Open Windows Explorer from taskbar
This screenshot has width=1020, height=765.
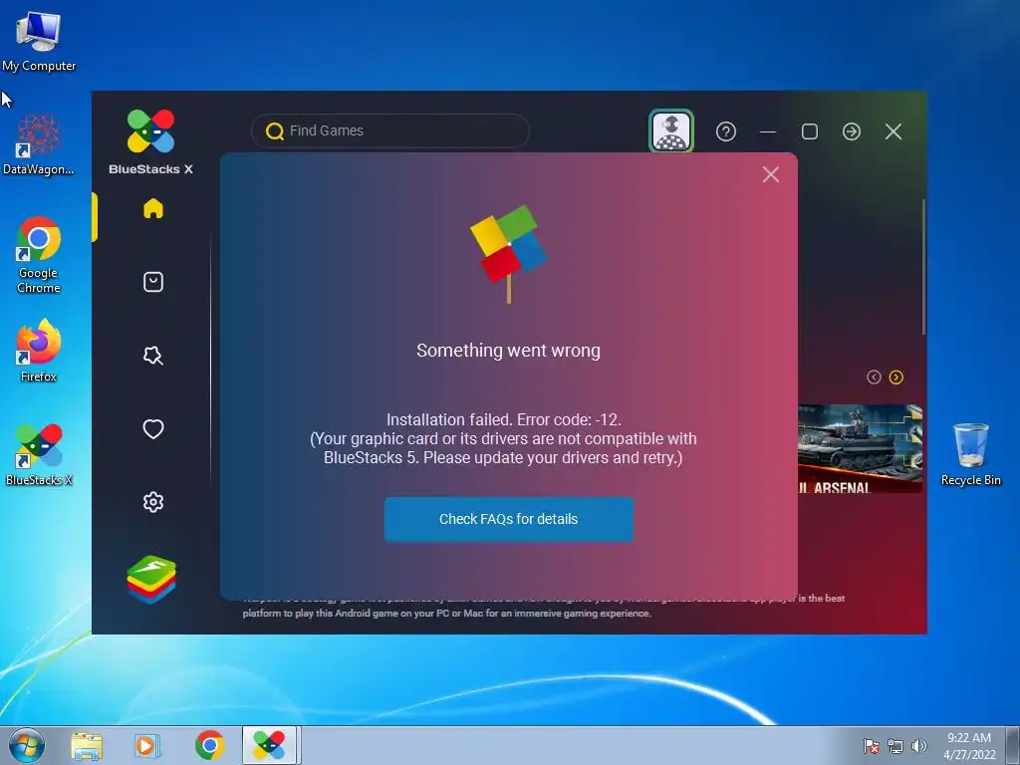87,745
